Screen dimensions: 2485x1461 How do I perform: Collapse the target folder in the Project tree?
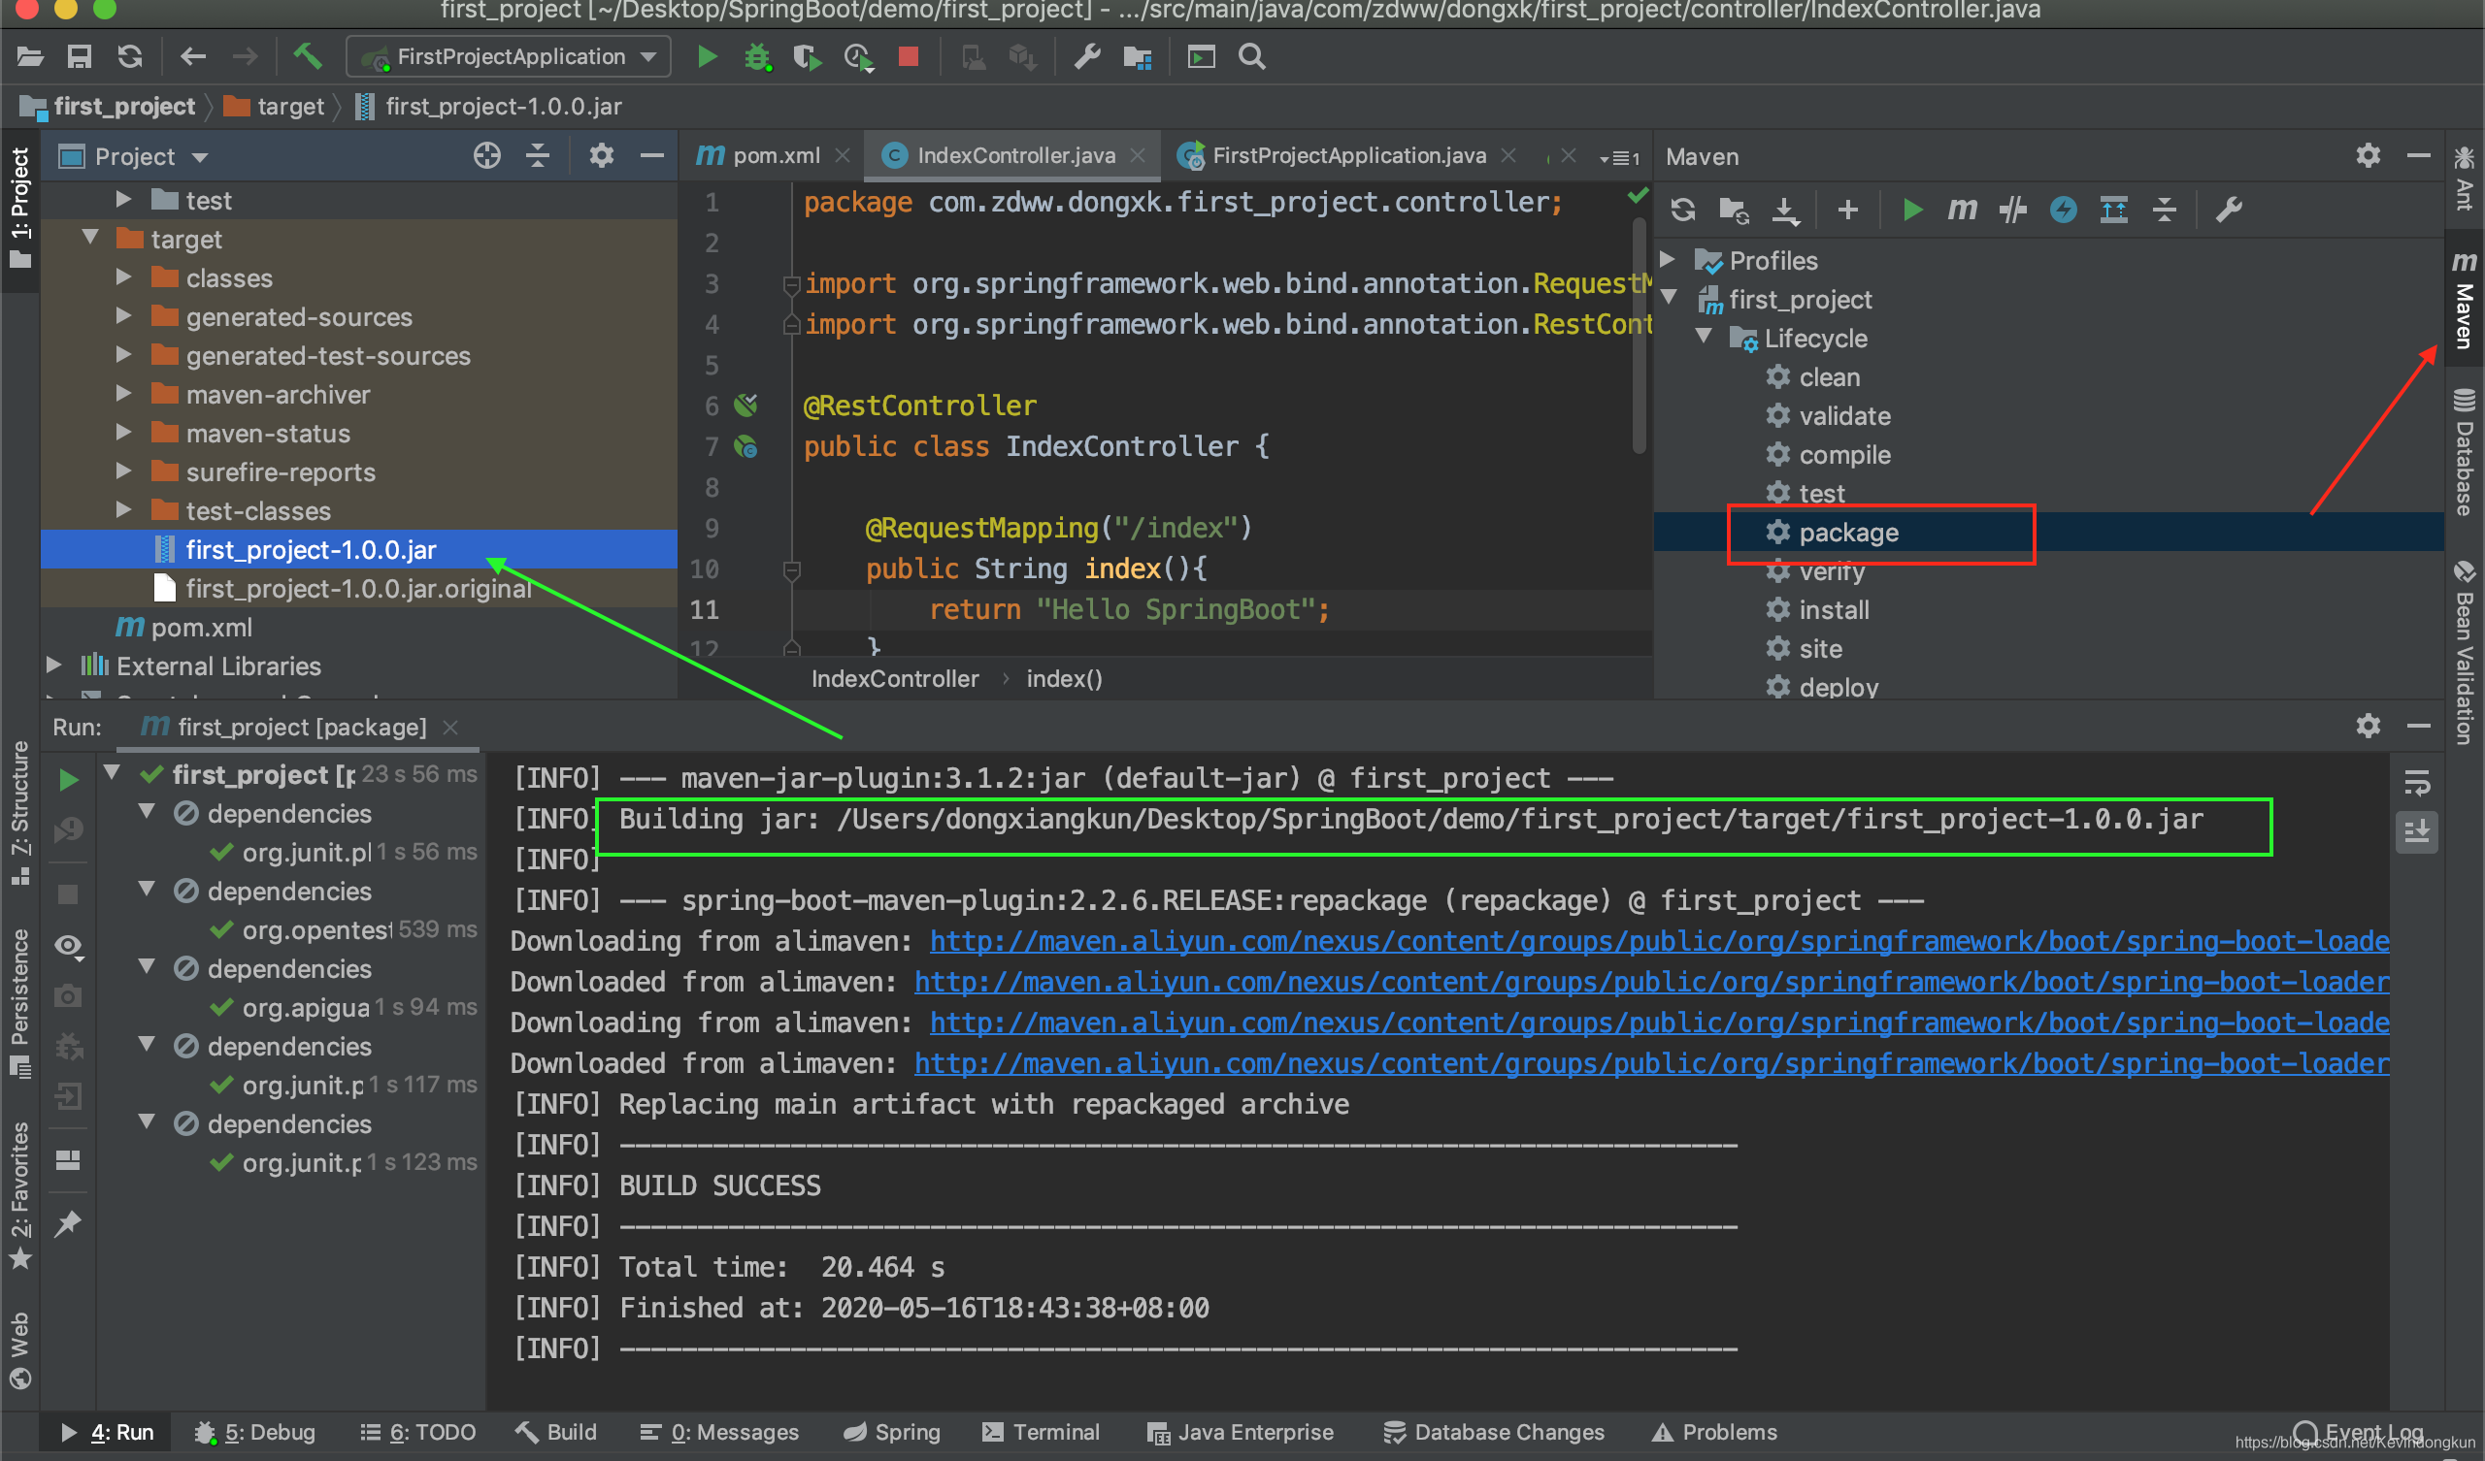click(90, 239)
